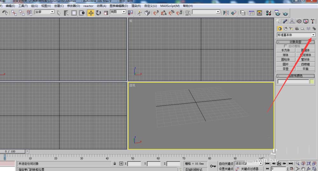Image resolution: width=318 pixels, height=171 pixels.
Task: Click the Bind to Space Warp icon
Action: (29, 13)
